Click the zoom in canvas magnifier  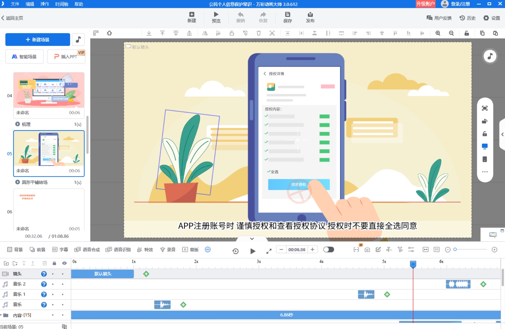pyautogui.click(x=438, y=33)
